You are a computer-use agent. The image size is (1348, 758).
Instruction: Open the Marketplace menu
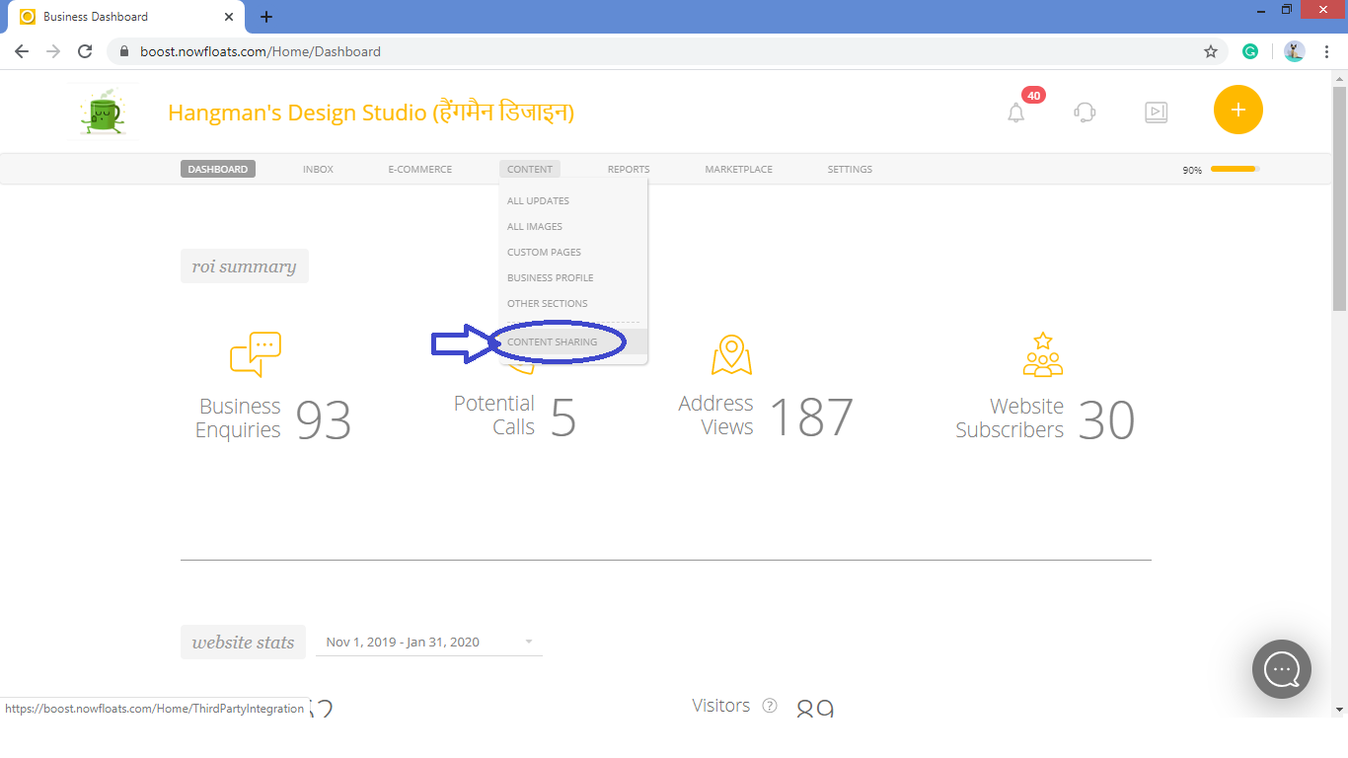pos(739,169)
